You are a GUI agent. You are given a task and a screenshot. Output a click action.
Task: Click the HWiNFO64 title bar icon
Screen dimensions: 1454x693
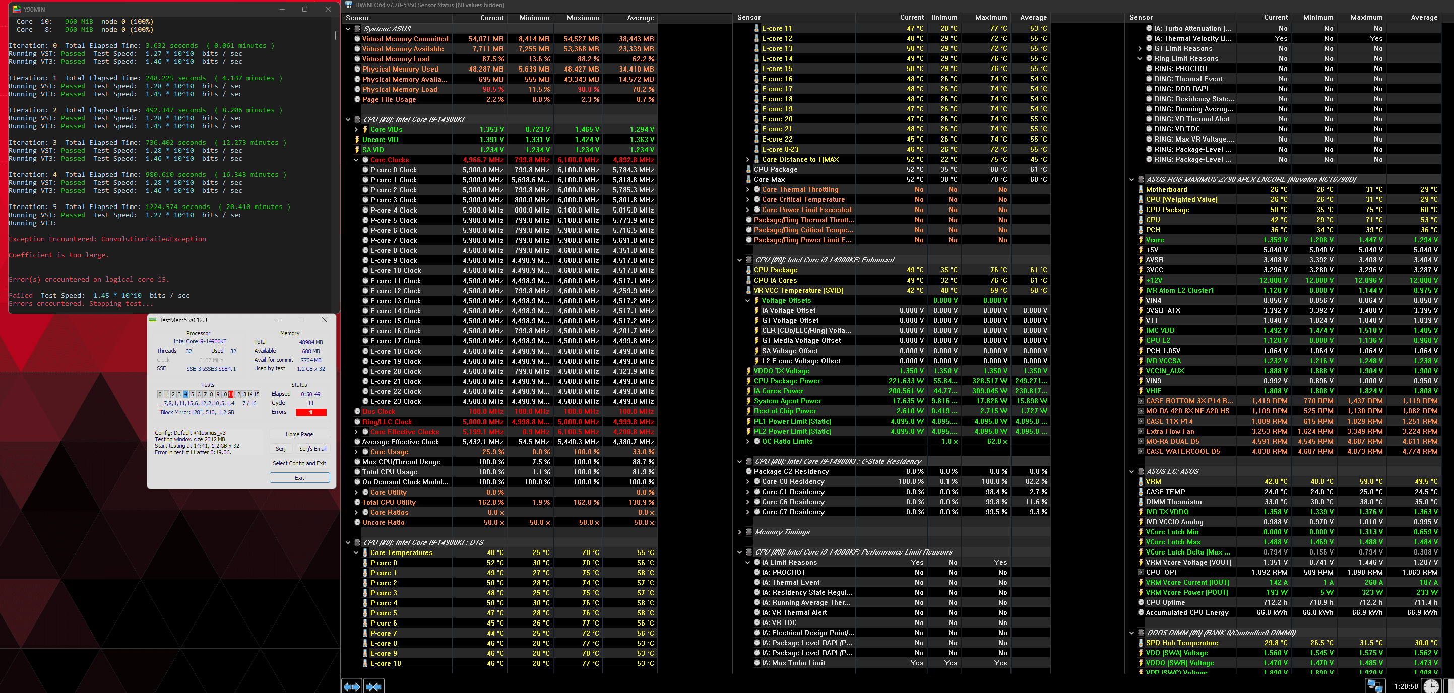(349, 5)
